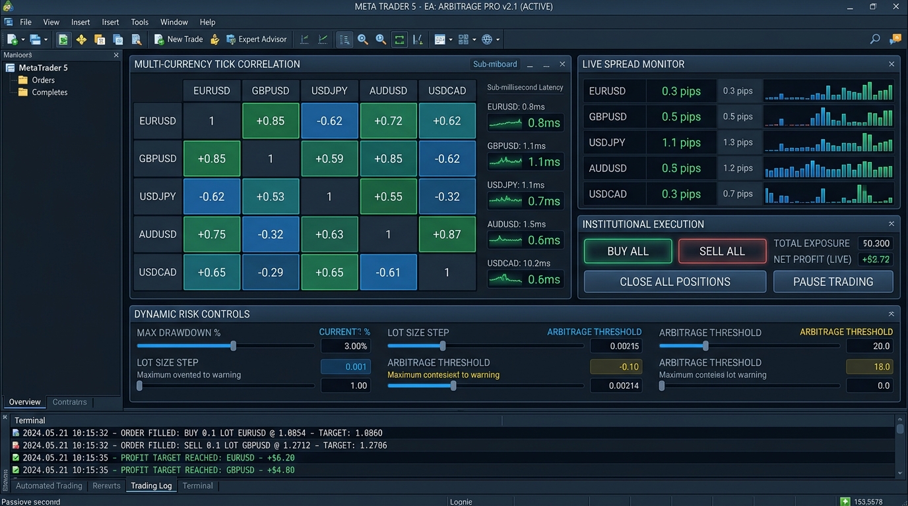The width and height of the screenshot is (908, 506).
Task: Open the Sub-miboard selector in correlation panel
Action: click(x=496, y=64)
